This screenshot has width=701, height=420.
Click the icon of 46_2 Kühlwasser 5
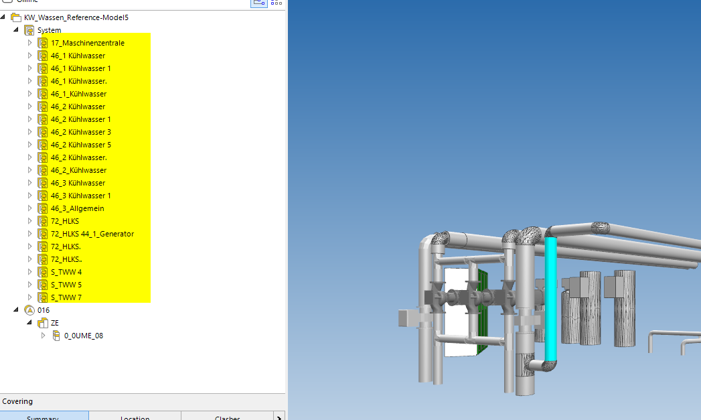point(43,145)
